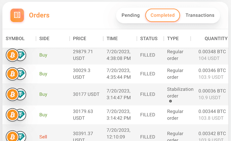Click the BTC/USDT pair icon for the Sell order
The image size is (231, 141).
[x=16, y=136]
